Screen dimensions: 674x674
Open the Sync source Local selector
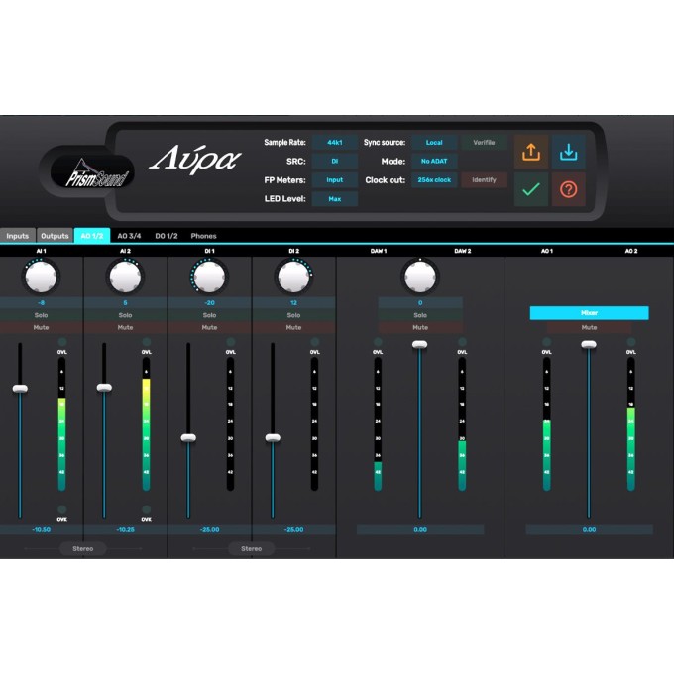434,143
